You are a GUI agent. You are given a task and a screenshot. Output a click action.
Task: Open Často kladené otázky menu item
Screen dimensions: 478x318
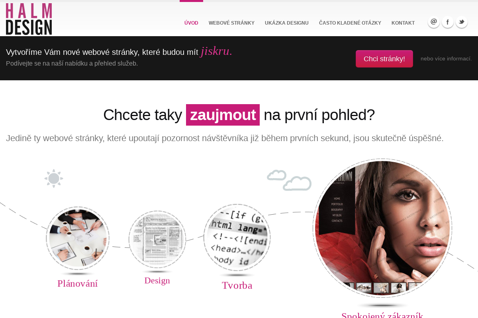[x=350, y=23]
